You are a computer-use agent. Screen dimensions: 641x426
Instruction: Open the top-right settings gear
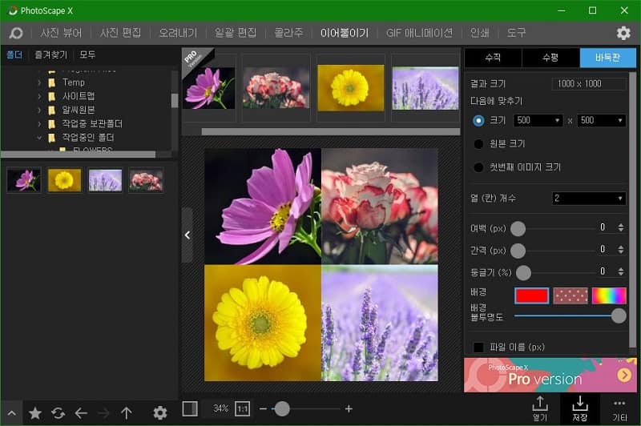(623, 33)
